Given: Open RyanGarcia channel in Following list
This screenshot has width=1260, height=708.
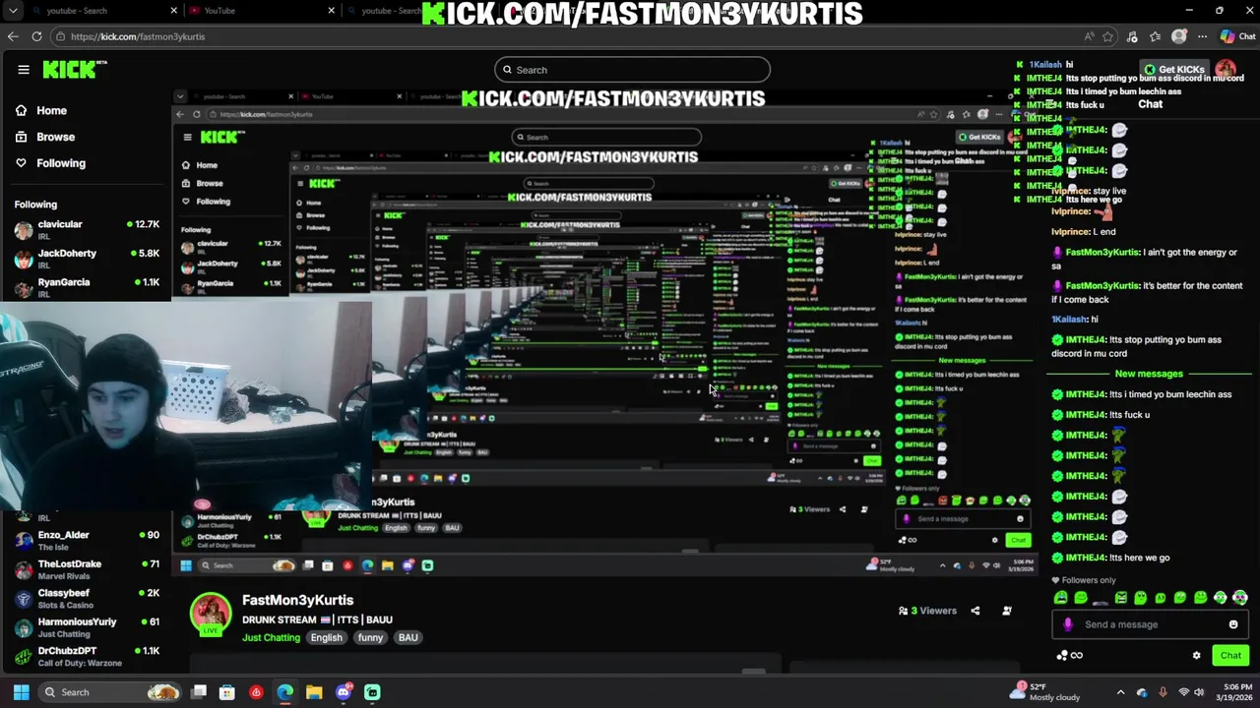Looking at the screenshot, I should [87, 287].
